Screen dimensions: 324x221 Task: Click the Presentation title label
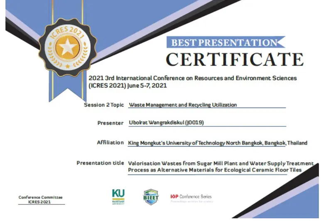100,163
